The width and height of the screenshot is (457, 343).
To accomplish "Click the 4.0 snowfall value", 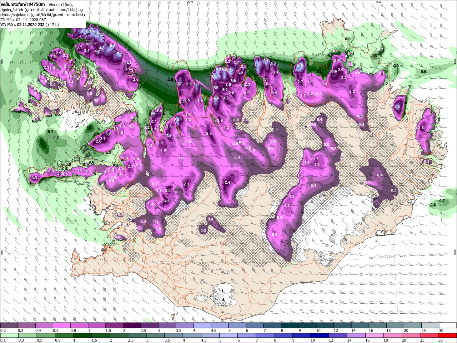I will (397, 106).
